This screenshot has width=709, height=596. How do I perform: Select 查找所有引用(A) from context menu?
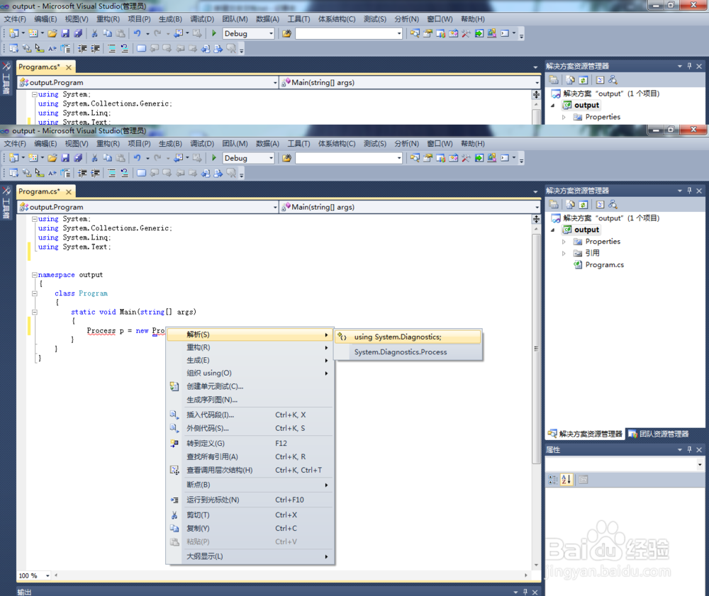coord(250,457)
